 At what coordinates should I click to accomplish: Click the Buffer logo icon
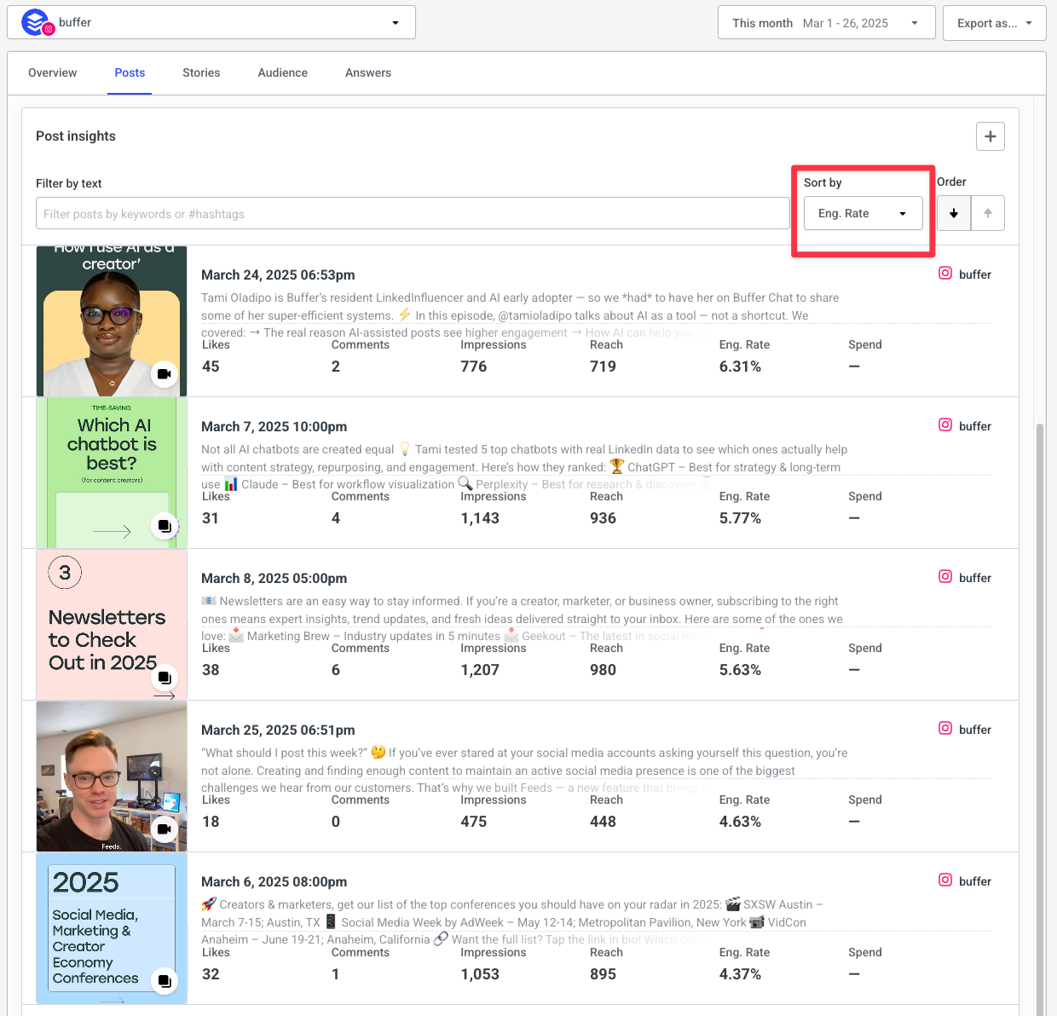[34, 22]
